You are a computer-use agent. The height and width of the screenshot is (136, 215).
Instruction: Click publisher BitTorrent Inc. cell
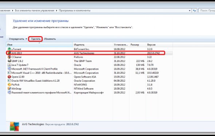coord(82,49)
